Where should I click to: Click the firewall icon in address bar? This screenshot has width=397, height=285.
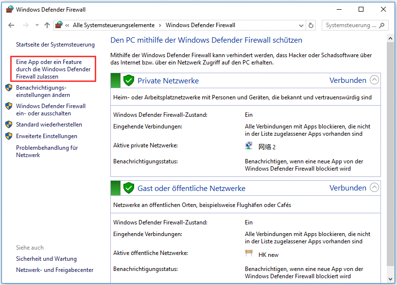59,25
